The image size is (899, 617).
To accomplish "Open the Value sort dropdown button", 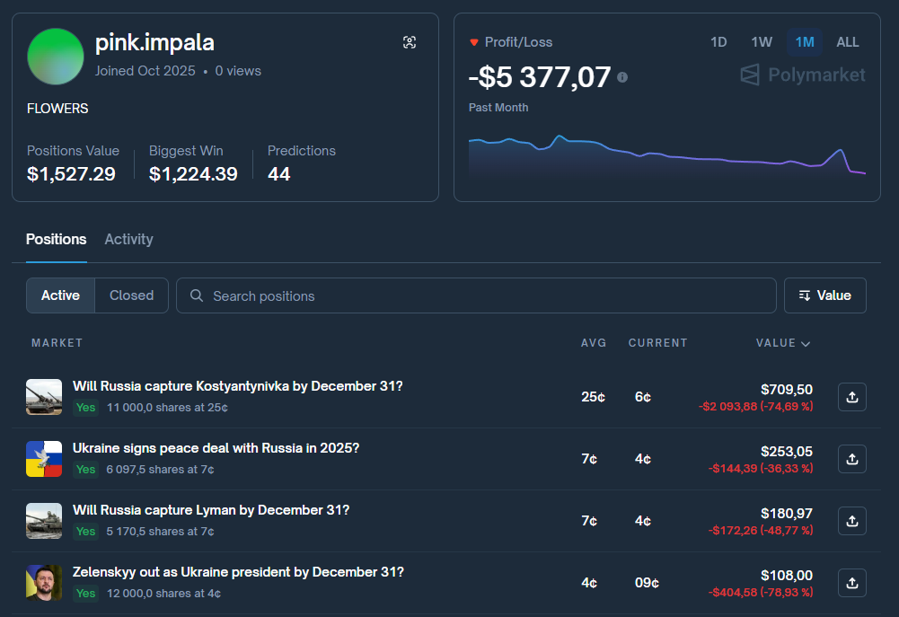I will click(825, 295).
